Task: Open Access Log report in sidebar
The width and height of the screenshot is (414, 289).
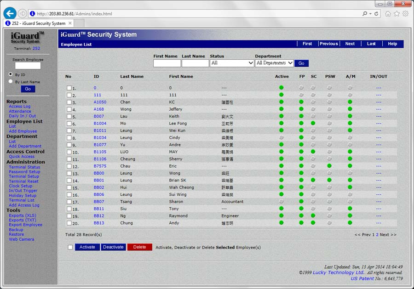Action: pyautogui.click(x=19, y=106)
